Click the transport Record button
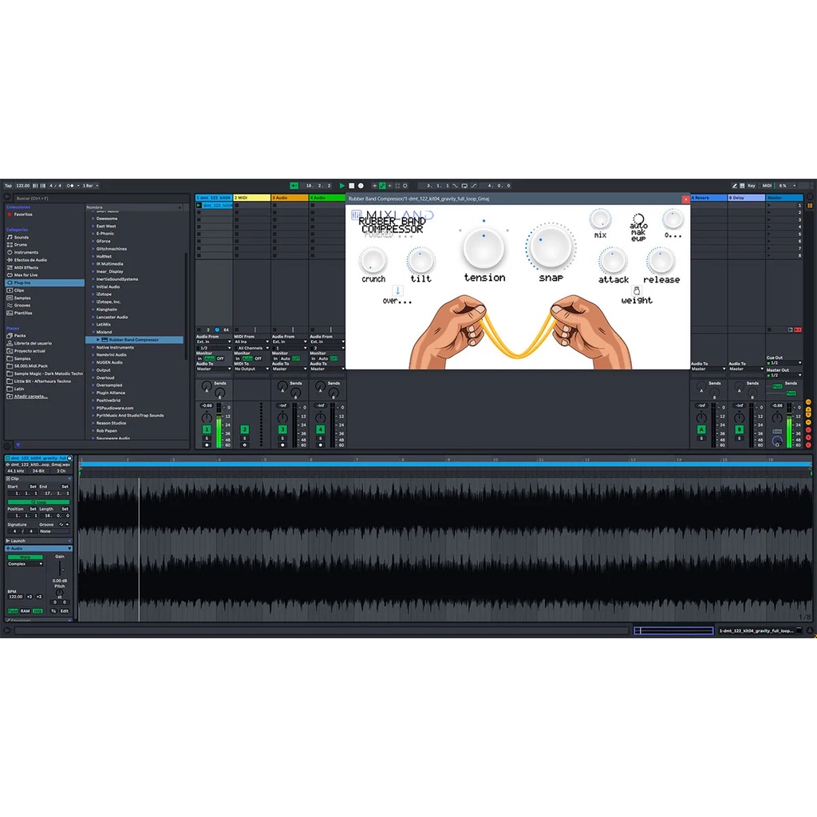The height and width of the screenshot is (817, 817). coord(361,185)
